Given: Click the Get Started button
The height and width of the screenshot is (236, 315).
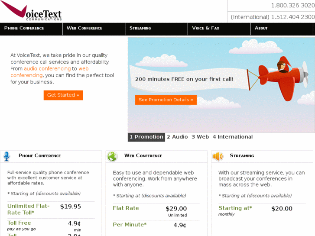Looking at the screenshot, I should tap(63, 95).
